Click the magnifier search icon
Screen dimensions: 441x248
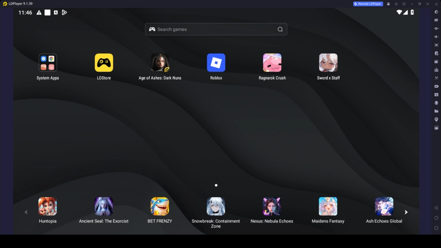[280, 29]
